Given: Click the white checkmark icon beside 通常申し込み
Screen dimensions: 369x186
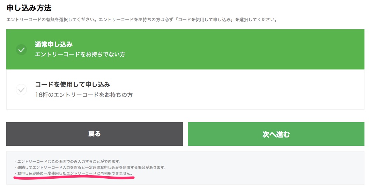Looking at the screenshot, I should (21, 50).
